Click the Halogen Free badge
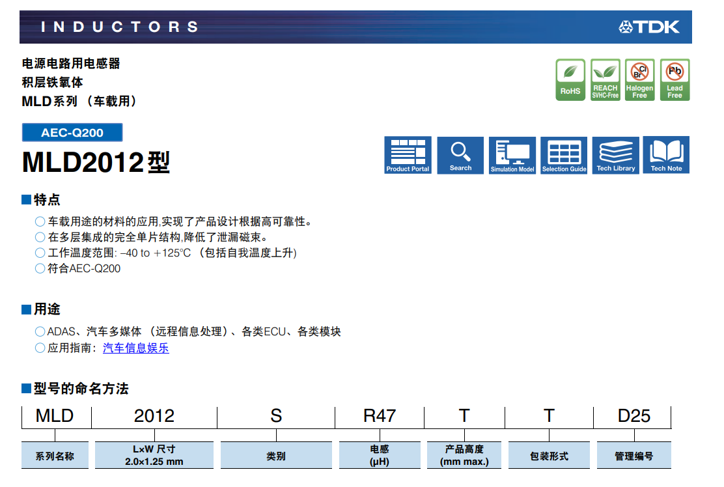Screen dimensions: 724x487 coord(639,80)
